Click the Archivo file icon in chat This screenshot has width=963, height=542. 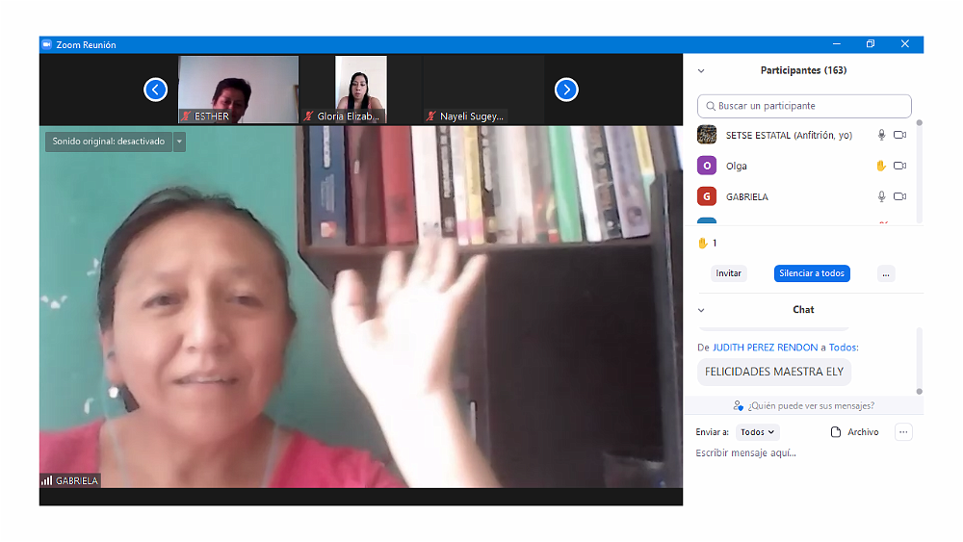point(836,432)
